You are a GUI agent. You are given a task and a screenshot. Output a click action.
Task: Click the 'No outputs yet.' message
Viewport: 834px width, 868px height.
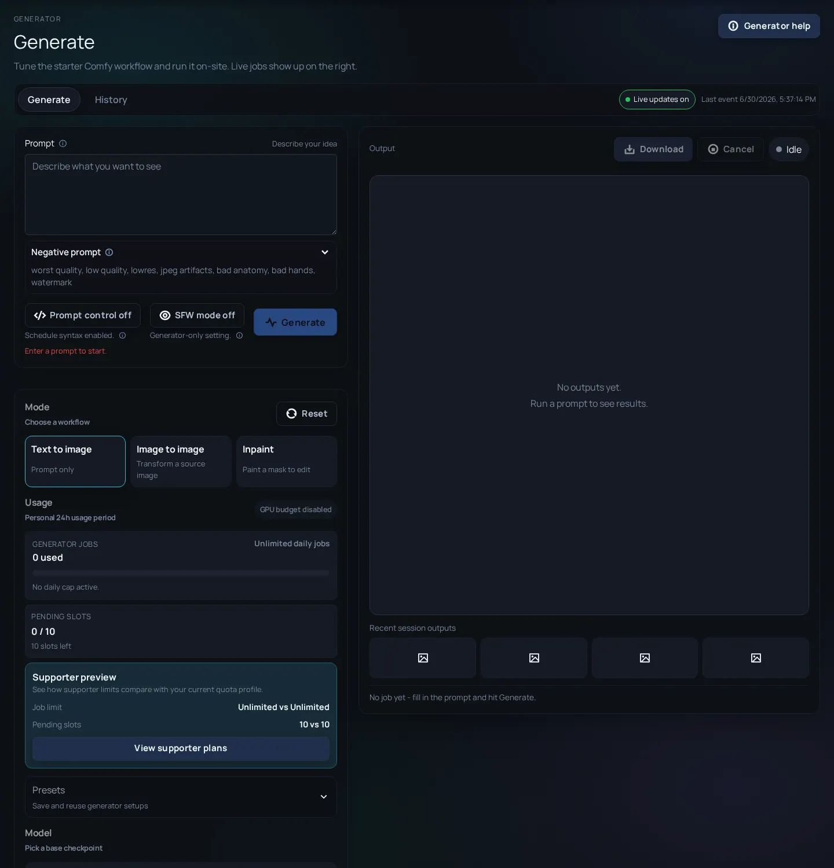coord(589,387)
